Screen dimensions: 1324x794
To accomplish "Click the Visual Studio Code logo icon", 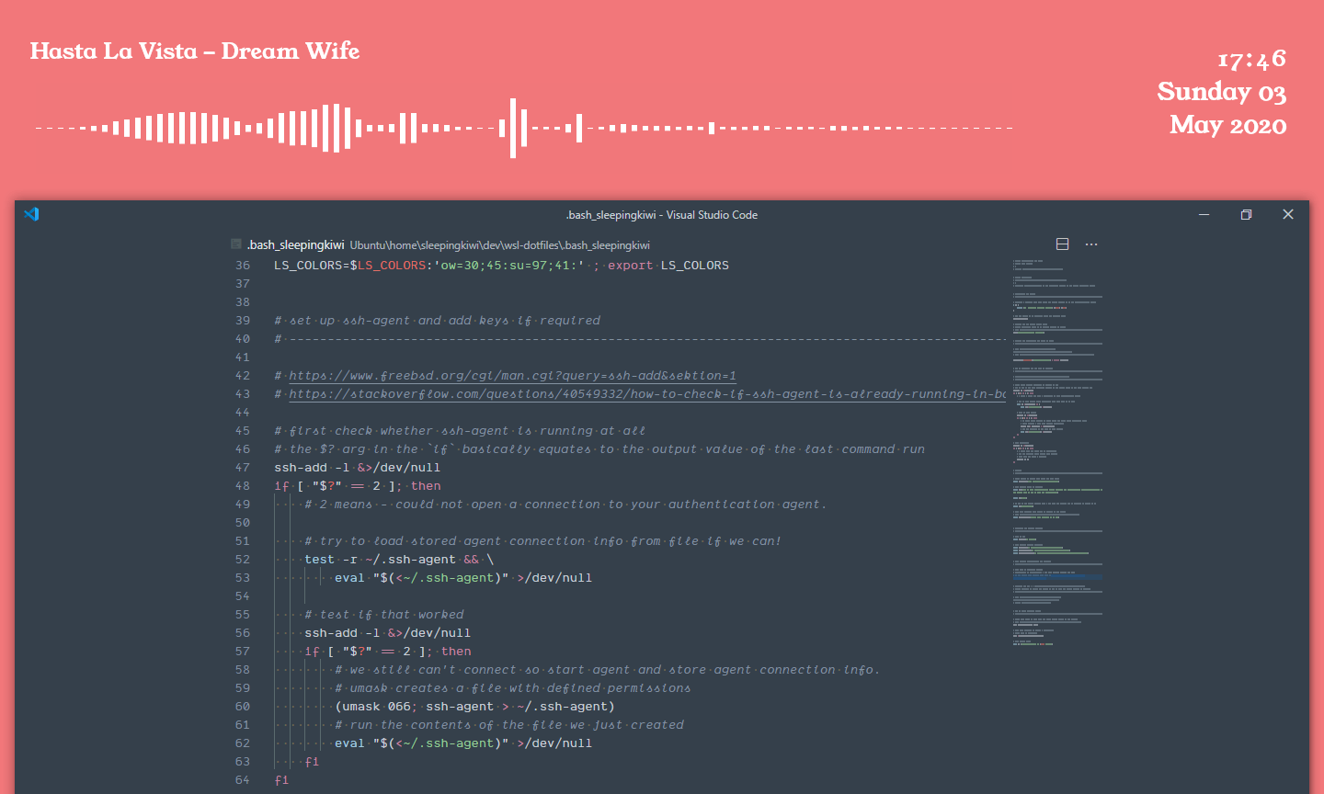I will click(31, 214).
